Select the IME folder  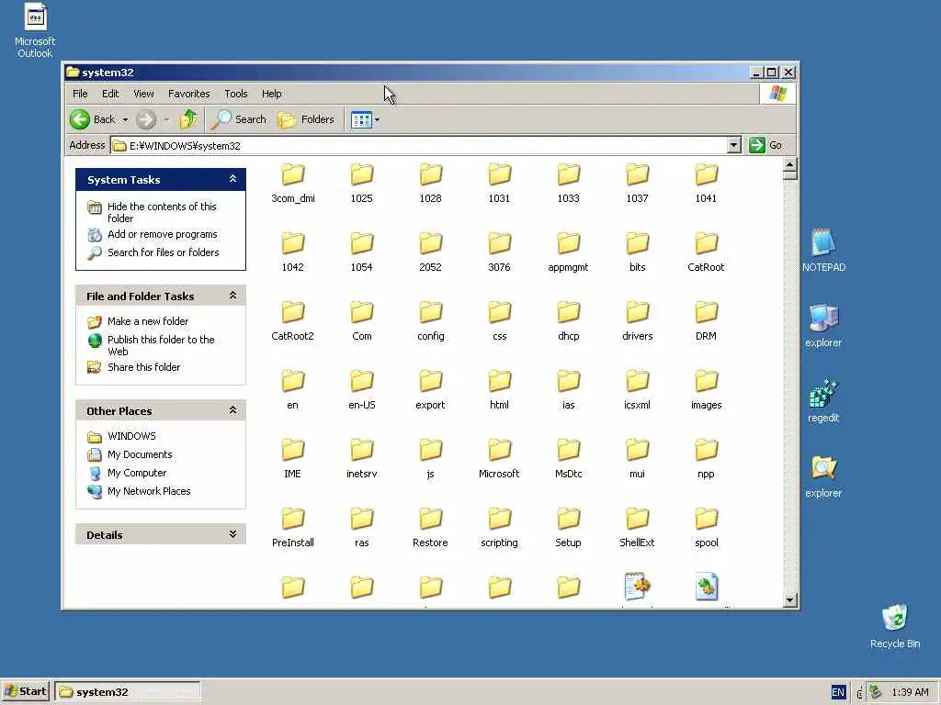coord(293,460)
